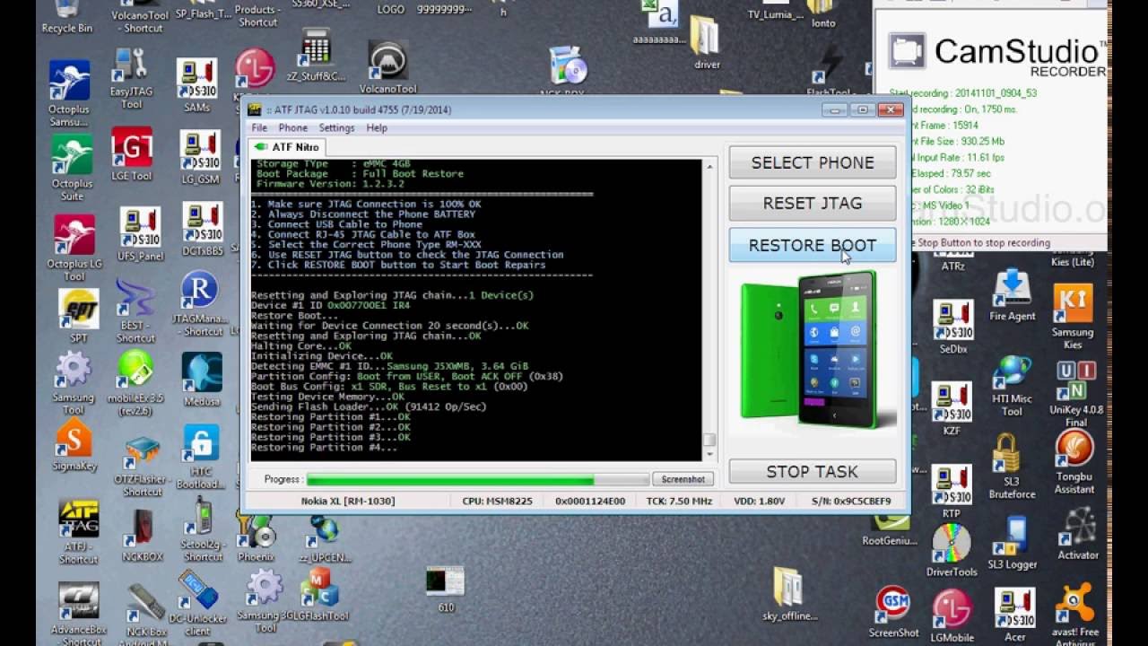
Task: Click the Nokia XL [RM-1030] status field
Action: tap(348, 501)
